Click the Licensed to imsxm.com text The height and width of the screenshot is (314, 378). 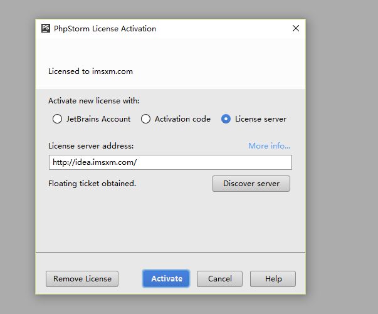point(90,71)
